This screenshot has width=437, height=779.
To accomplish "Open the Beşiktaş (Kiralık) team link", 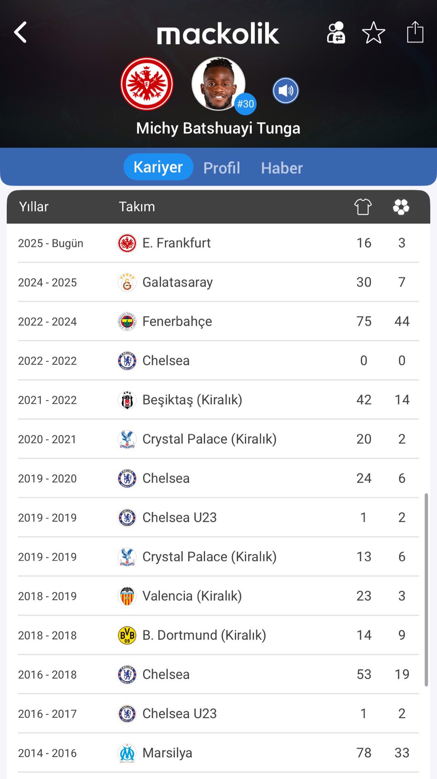I will tap(192, 400).
